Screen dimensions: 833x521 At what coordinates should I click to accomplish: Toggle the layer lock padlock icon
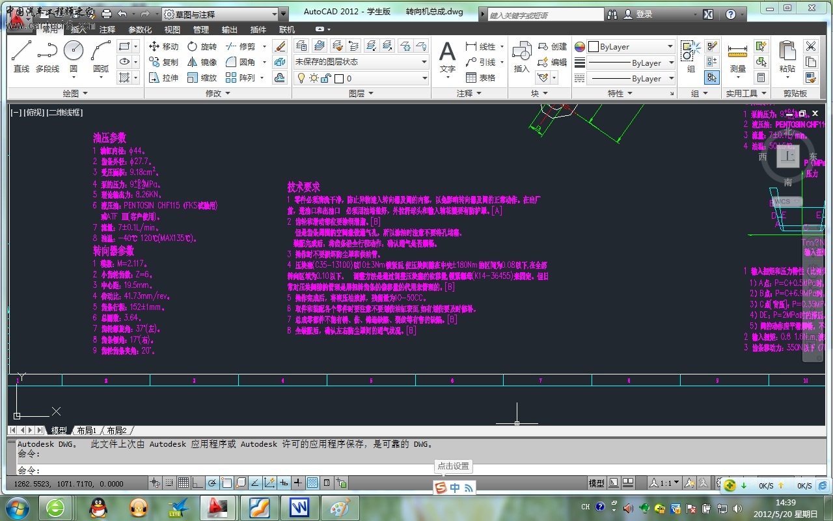click(x=326, y=78)
